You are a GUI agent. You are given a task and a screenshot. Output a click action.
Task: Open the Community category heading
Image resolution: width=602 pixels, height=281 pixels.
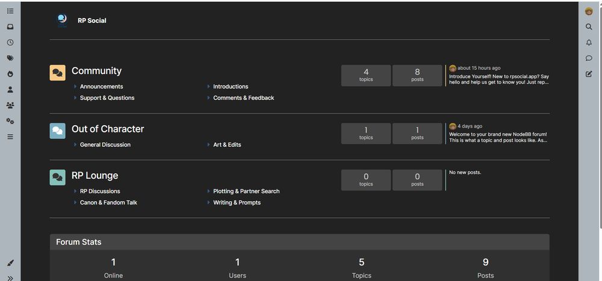point(96,71)
